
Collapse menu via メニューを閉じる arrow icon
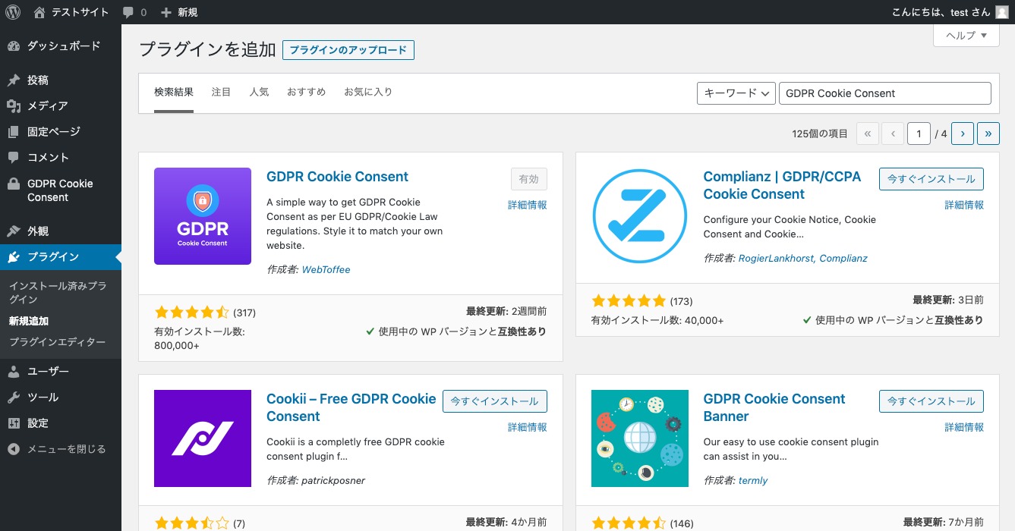(14, 449)
